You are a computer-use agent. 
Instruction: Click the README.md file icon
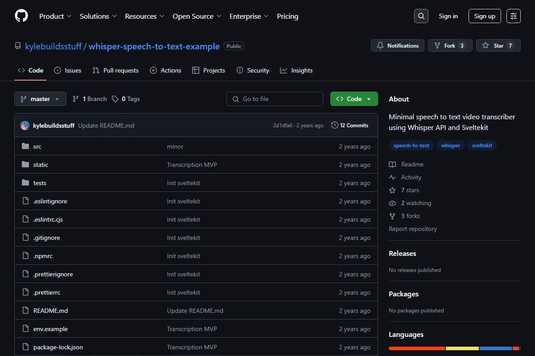(25, 311)
